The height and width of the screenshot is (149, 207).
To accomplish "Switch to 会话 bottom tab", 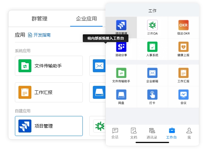I will click(115, 133).
